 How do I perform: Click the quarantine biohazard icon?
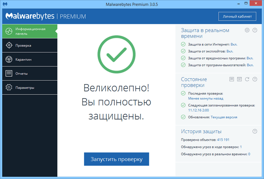(x=9, y=59)
